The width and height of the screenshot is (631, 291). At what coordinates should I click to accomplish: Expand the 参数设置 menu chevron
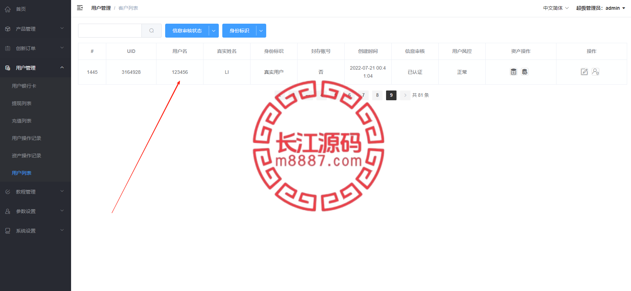62,211
